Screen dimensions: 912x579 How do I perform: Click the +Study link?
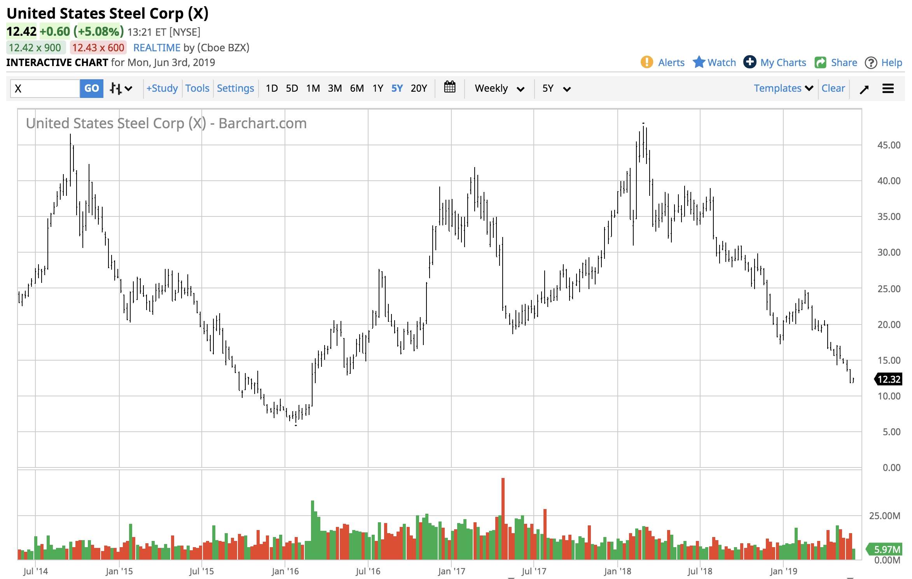point(162,88)
